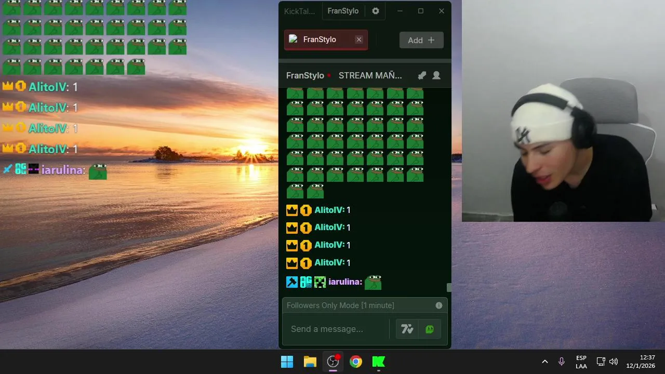Click iarulina's creeper badge in KickTalk
665x374 pixels.
[x=320, y=282]
